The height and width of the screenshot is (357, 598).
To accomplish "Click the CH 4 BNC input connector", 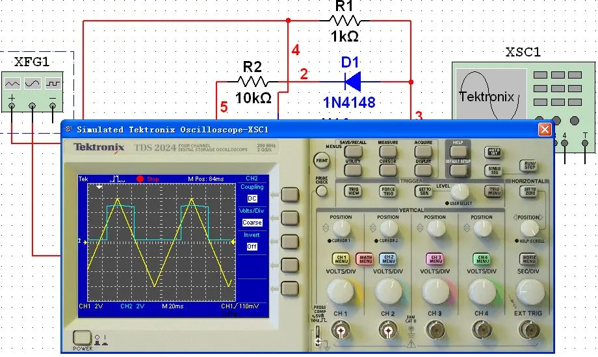I will (x=482, y=330).
